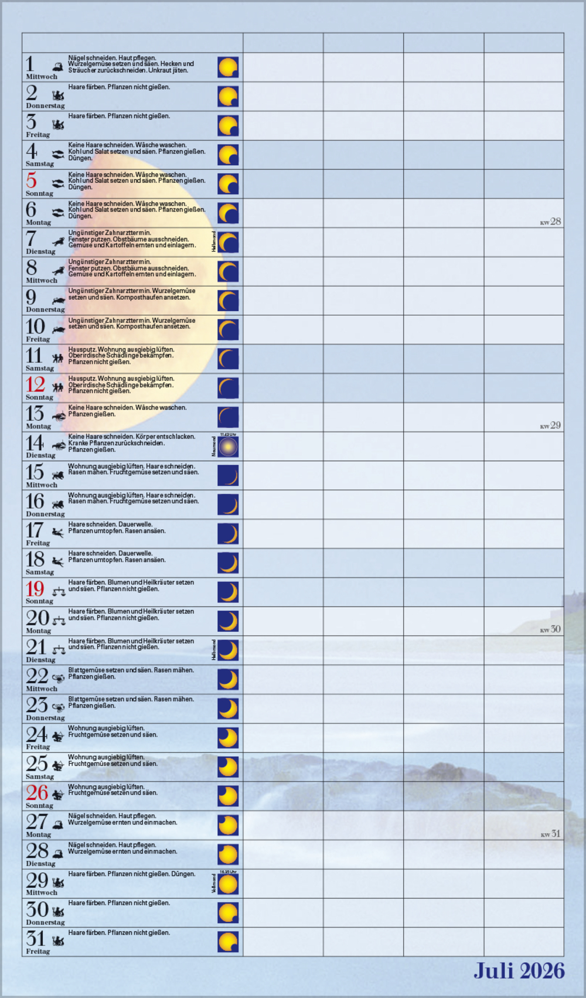Click the Pisces fish symbol beside day 5
The image size is (586, 998).
tap(57, 183)
